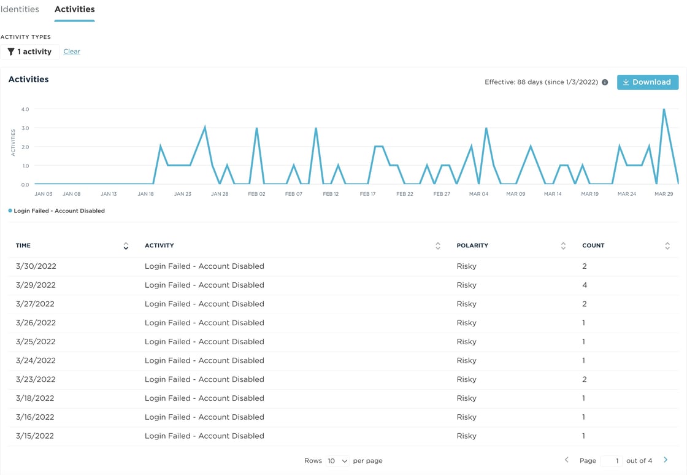Select the 3/15/2022 date cell
The width and height of the screenshot is (687, 475).
(x=35, y=436)
